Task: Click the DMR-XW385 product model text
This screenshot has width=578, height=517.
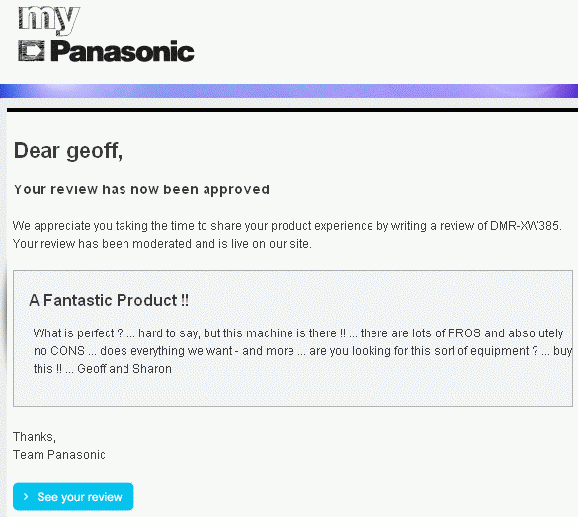Action: coord(526,225)
